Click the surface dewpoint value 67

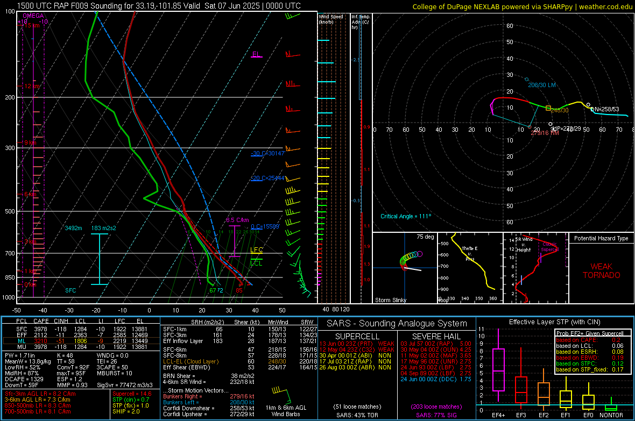[213, 290]
